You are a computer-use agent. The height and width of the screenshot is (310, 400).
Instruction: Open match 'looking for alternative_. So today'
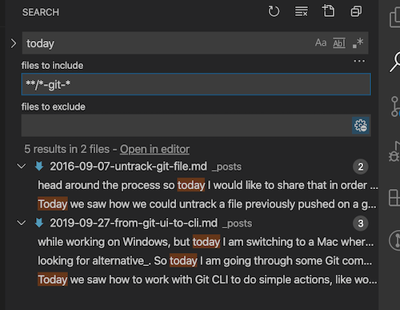click(x=205, y=261)
